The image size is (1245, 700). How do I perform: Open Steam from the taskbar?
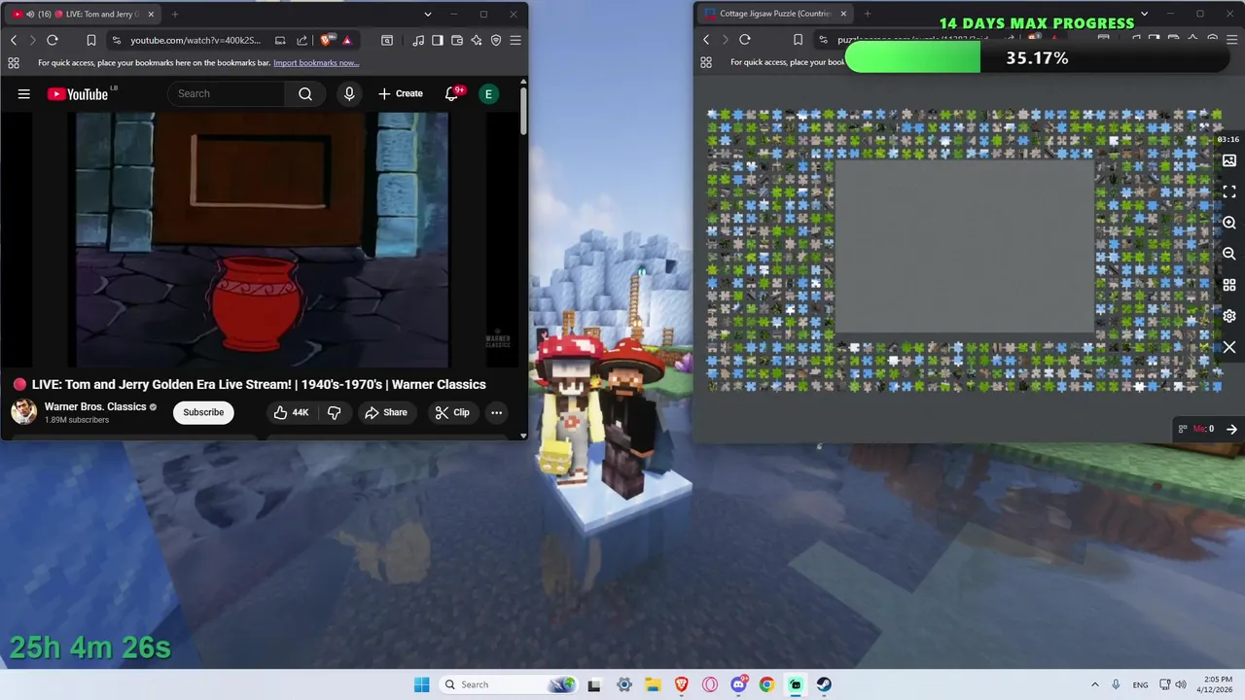click(824, 684)
